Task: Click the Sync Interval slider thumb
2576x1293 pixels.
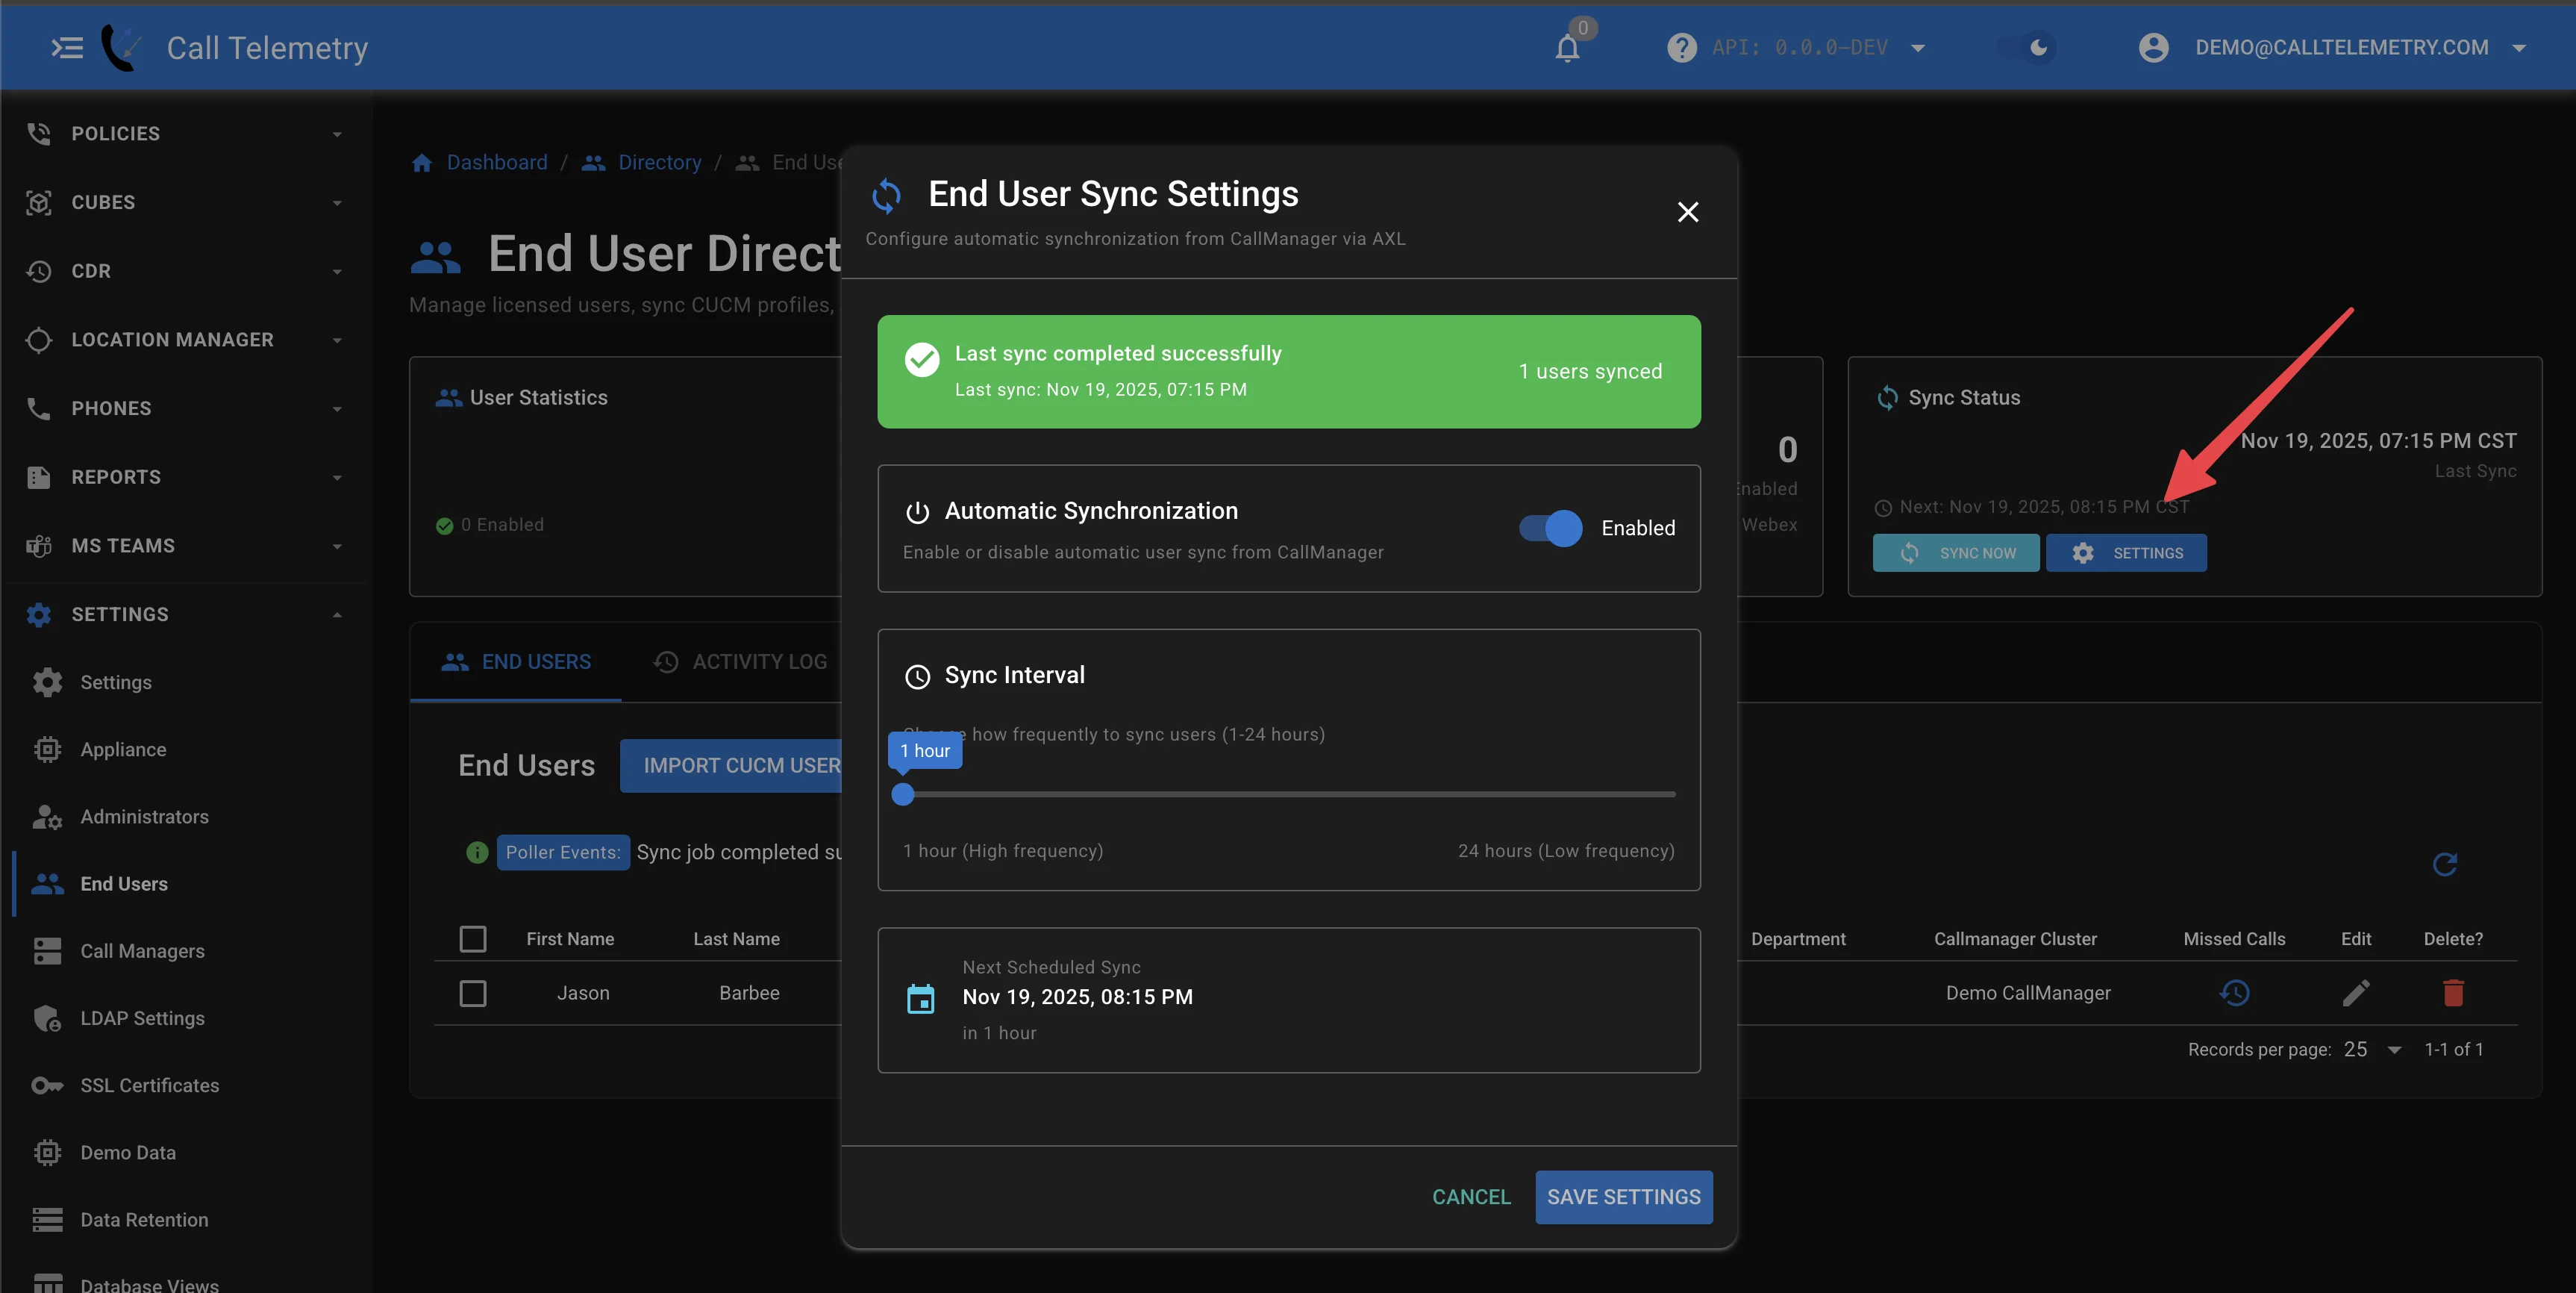Action: coord(903,794)
